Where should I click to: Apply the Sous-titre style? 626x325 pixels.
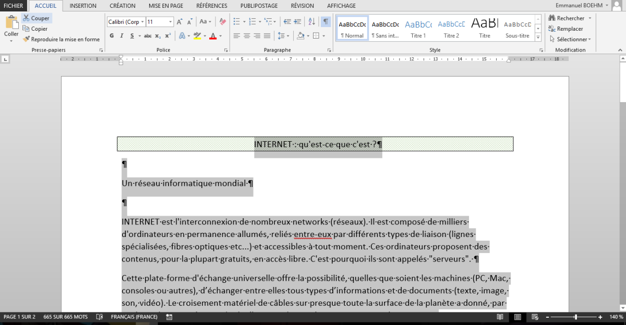click(x=517, y=29)
